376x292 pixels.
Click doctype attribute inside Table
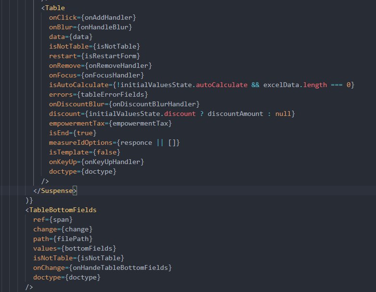pyautogui.click(x=63, y=172)
